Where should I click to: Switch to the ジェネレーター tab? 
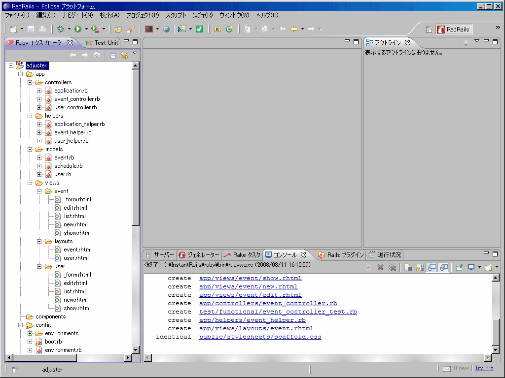pyautogui.click(x=199, y=255)
